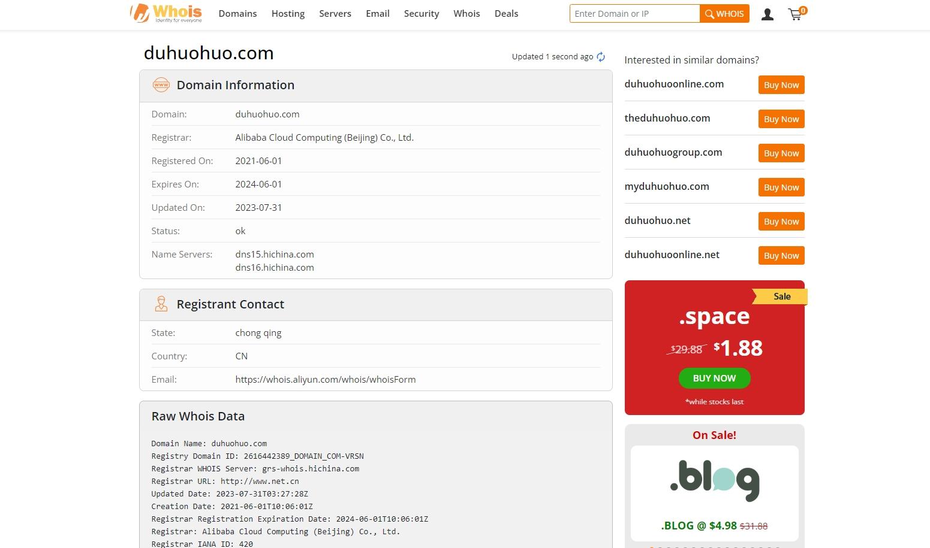Screen dimensions: 930x548
Task: Select the duhuohuoonline.com domain name
Action: tap(674, 84)
